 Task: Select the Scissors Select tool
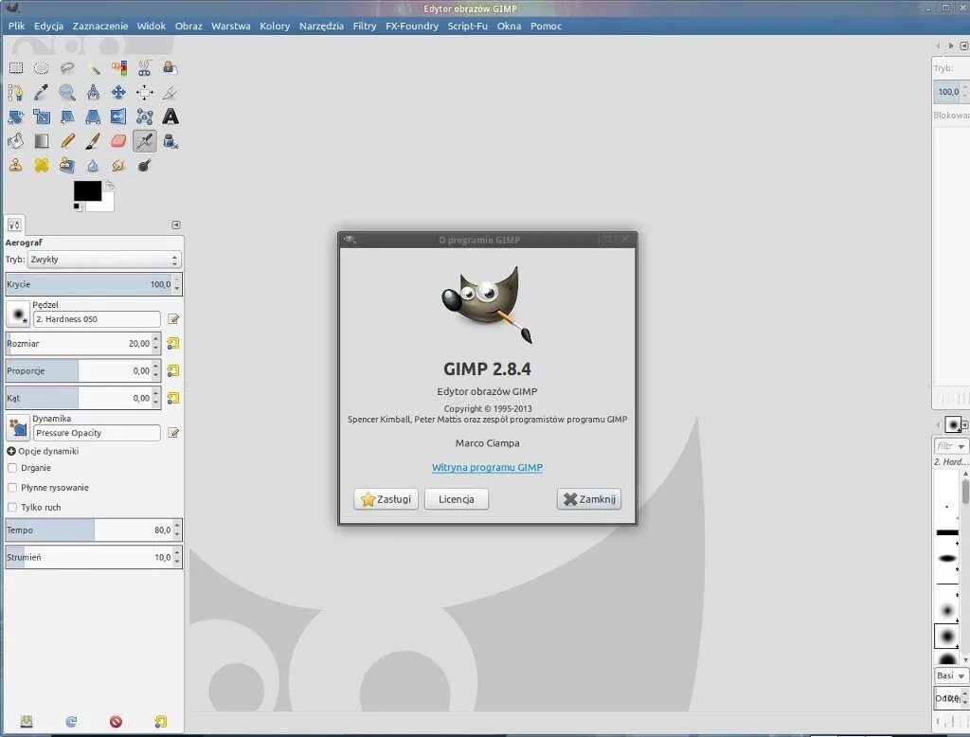pos(145,68)
